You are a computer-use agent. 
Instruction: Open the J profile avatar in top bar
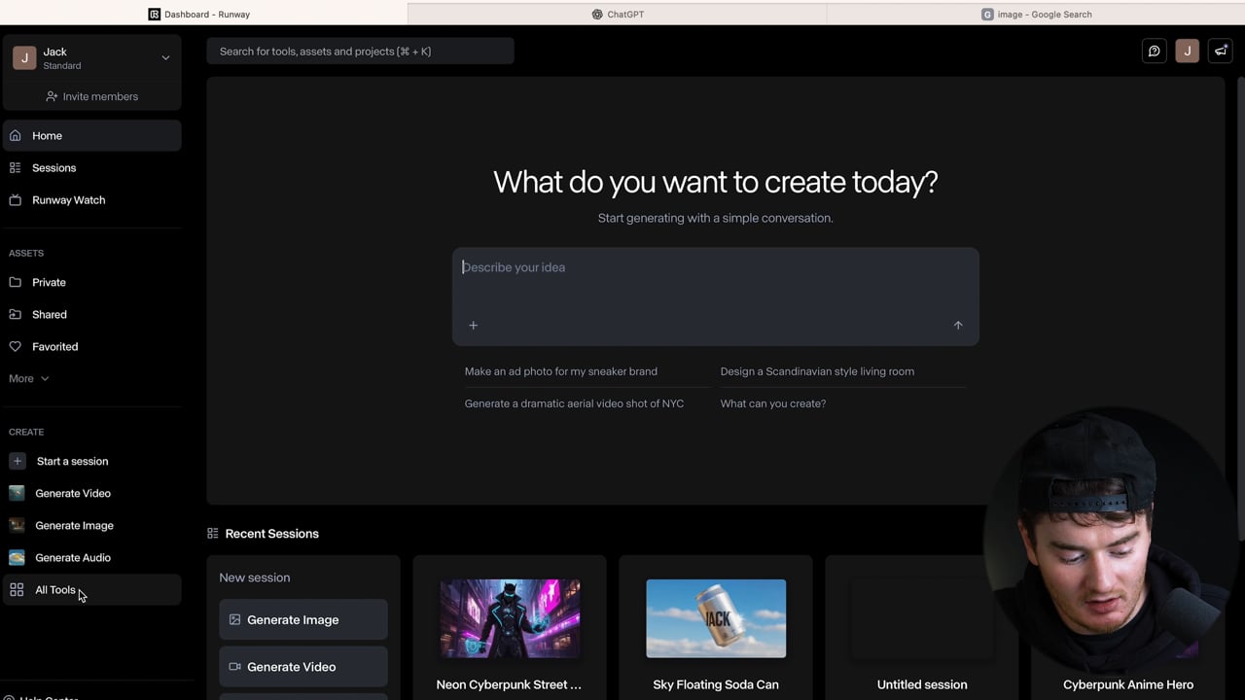(x=1188, y=52)
